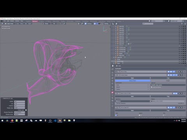Select the Engine object in outliner
This screenshot has height=140, width=187.
click(121, 54)
